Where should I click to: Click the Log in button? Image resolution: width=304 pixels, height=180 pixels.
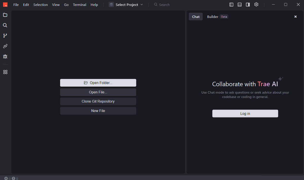245,114
